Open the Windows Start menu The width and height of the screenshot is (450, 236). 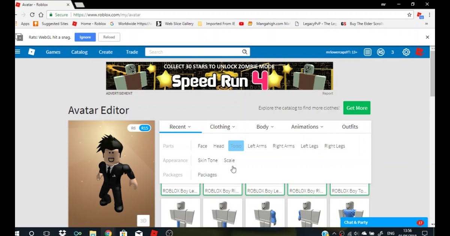coord(17,233)
